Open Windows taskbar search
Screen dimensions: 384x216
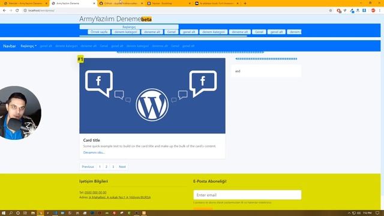(x=11, y=213)
